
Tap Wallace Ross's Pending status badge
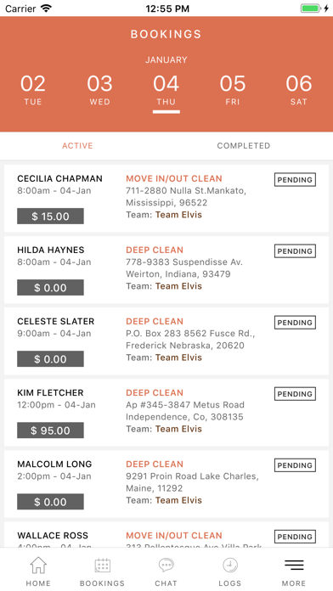point(295,537)
